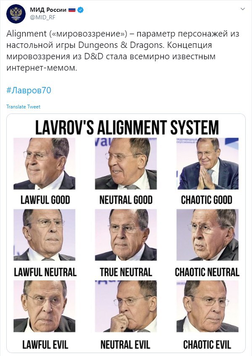The width and height of the screenshot is (252, 356).
Task: Open the Chaotic Neutral photo
Action: [207, 235]
